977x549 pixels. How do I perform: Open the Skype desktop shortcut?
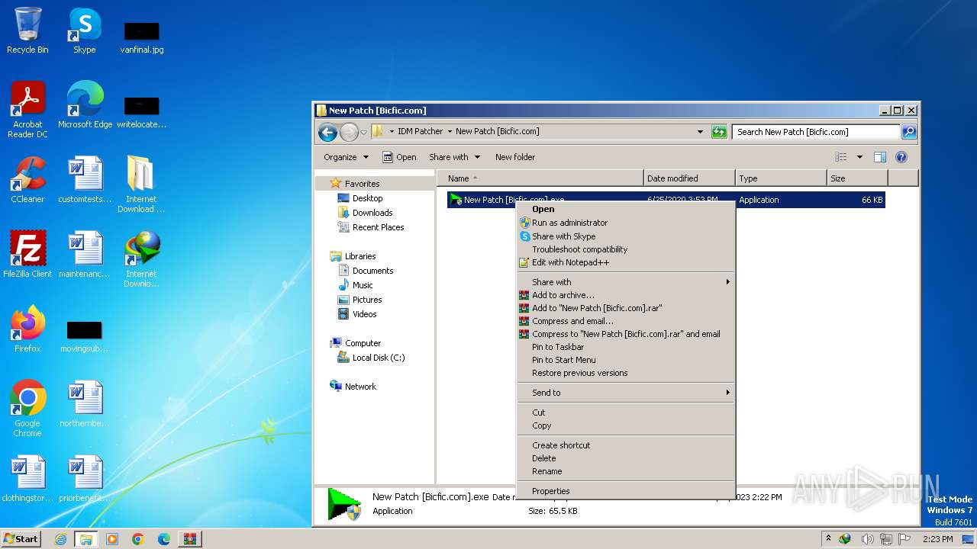pos(84,30)
